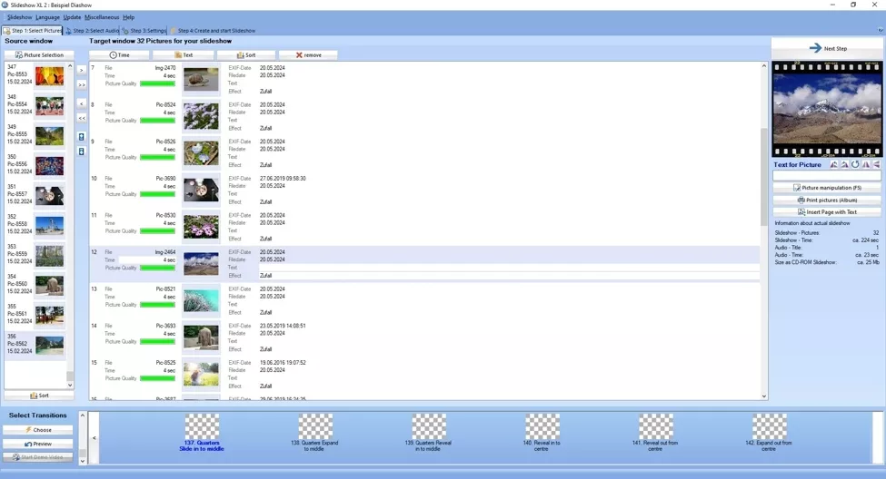Click the source list scroll down arrow

(70, 385)
